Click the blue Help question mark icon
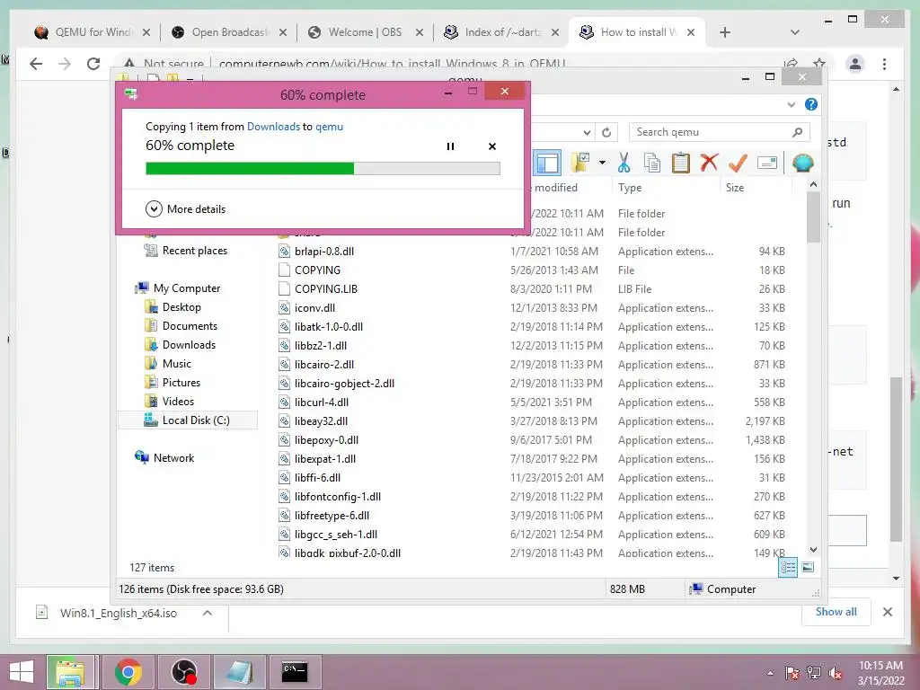The image size is (920, 690). tap(811, 104)
